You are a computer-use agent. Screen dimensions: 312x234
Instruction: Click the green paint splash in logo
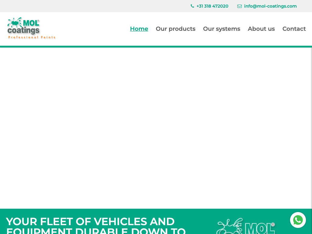point(15,22)
